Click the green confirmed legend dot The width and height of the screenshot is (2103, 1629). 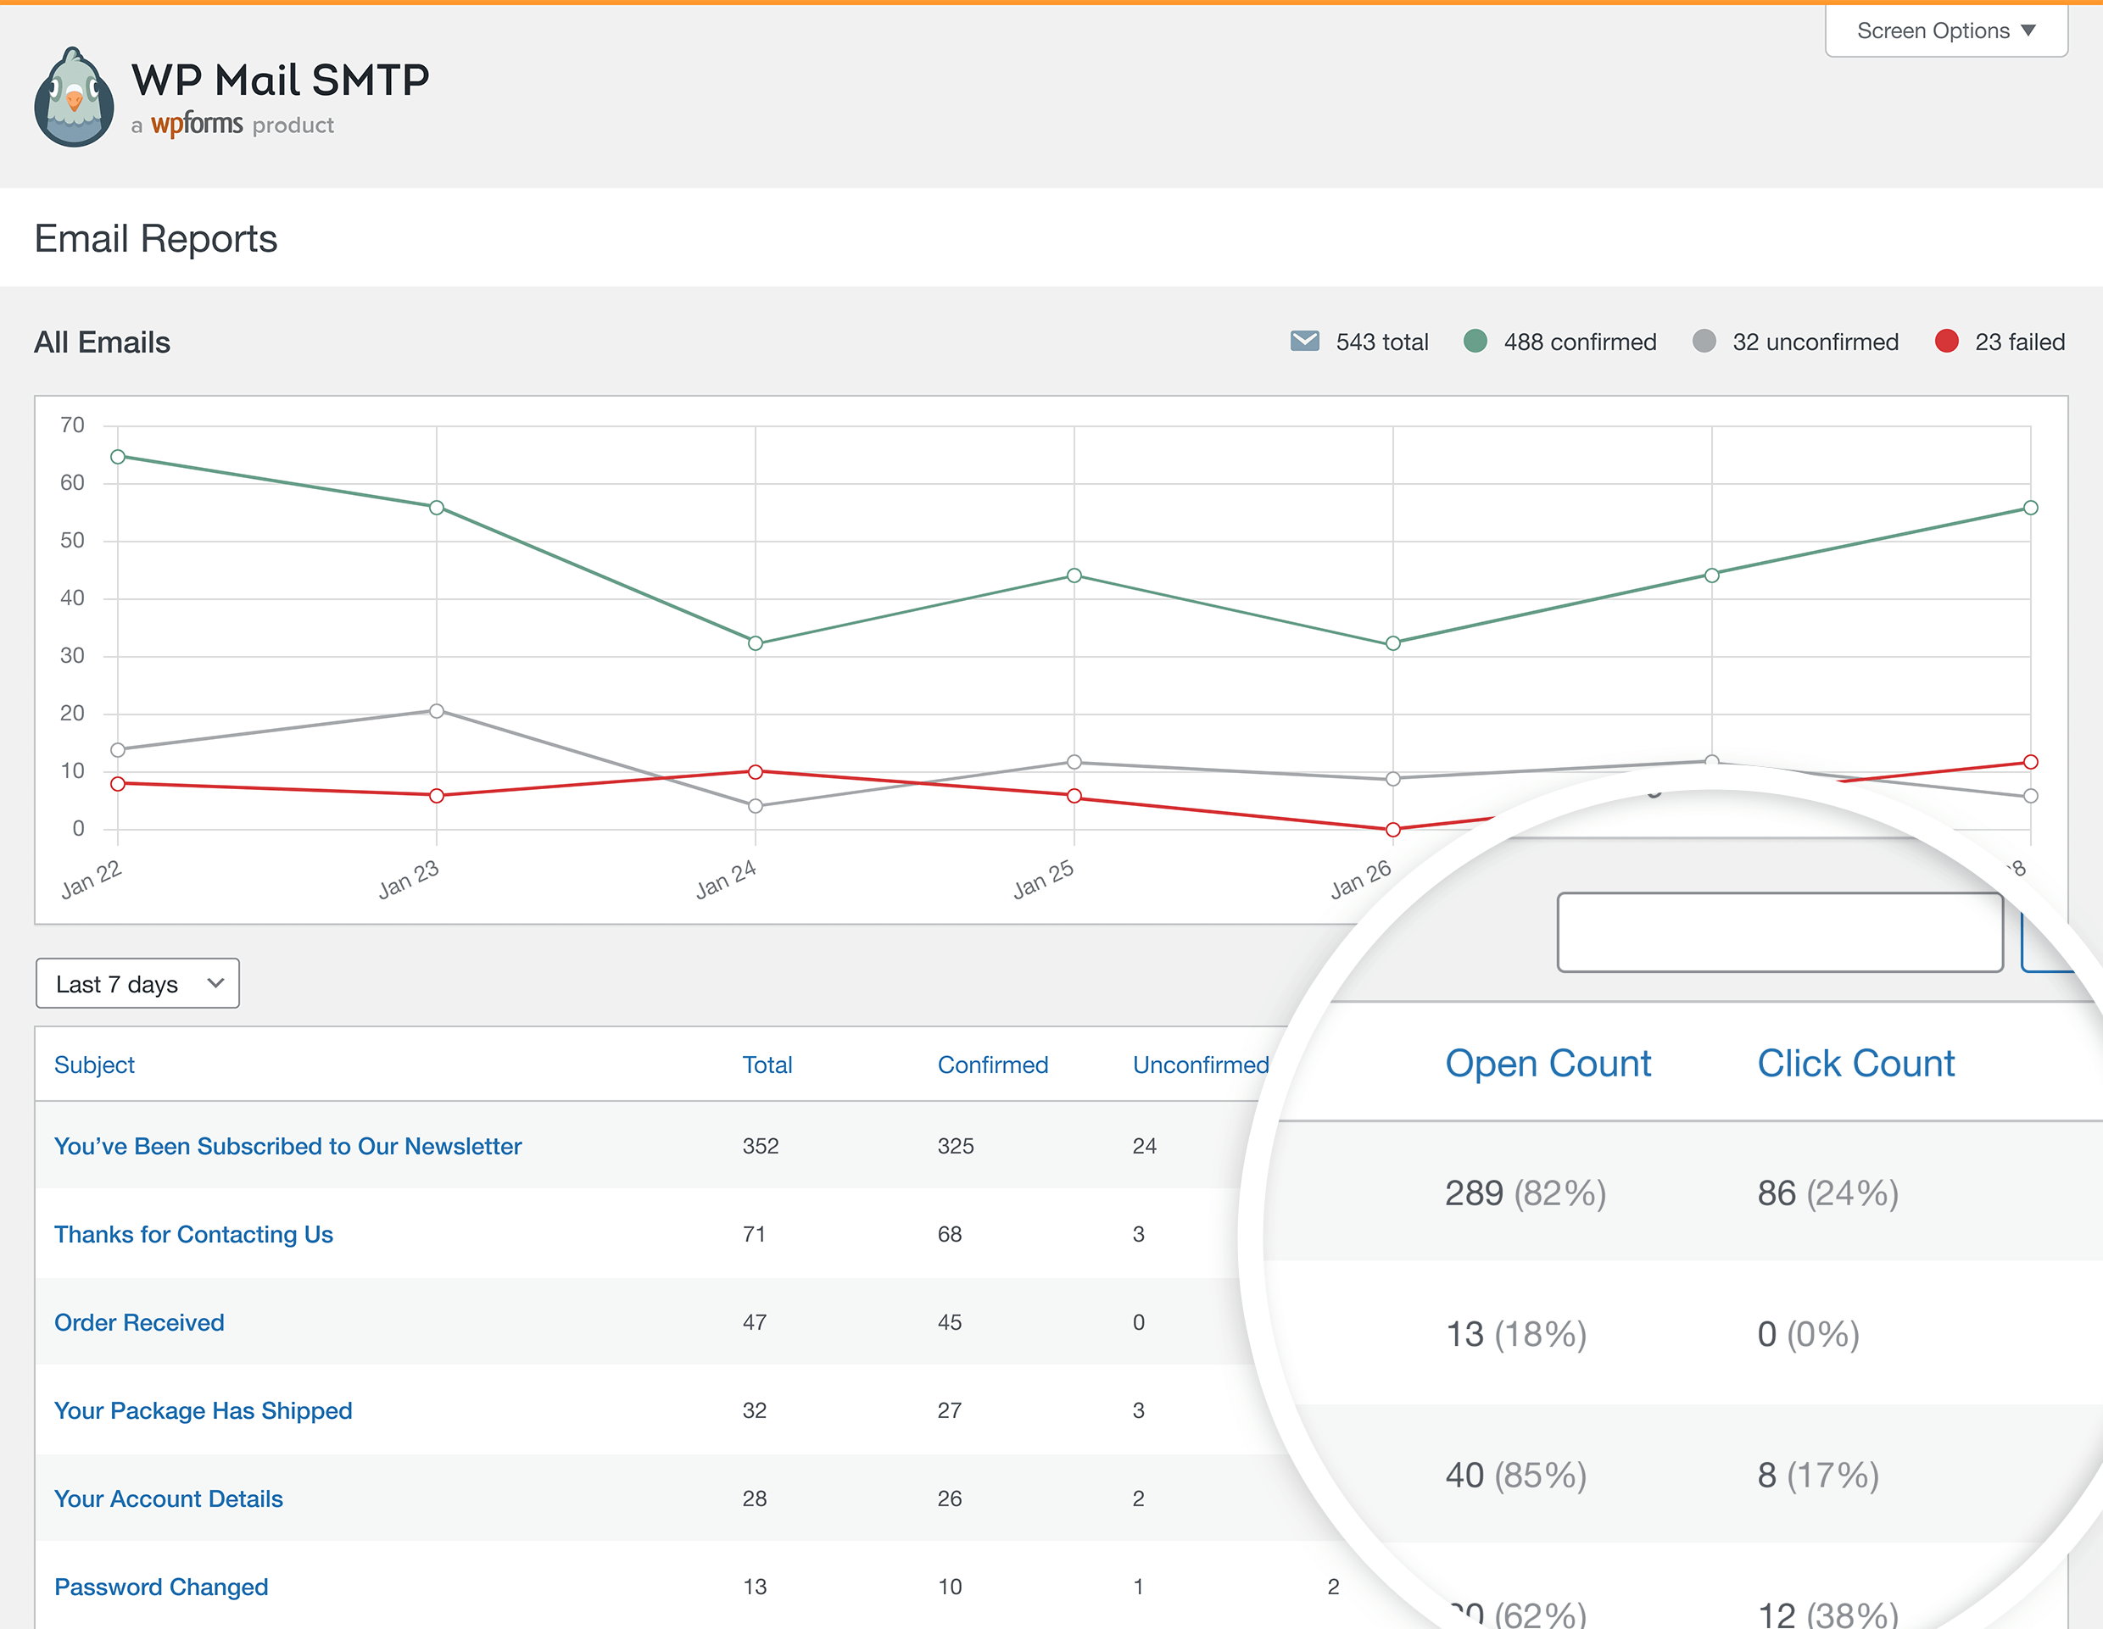click(1474, 341)
